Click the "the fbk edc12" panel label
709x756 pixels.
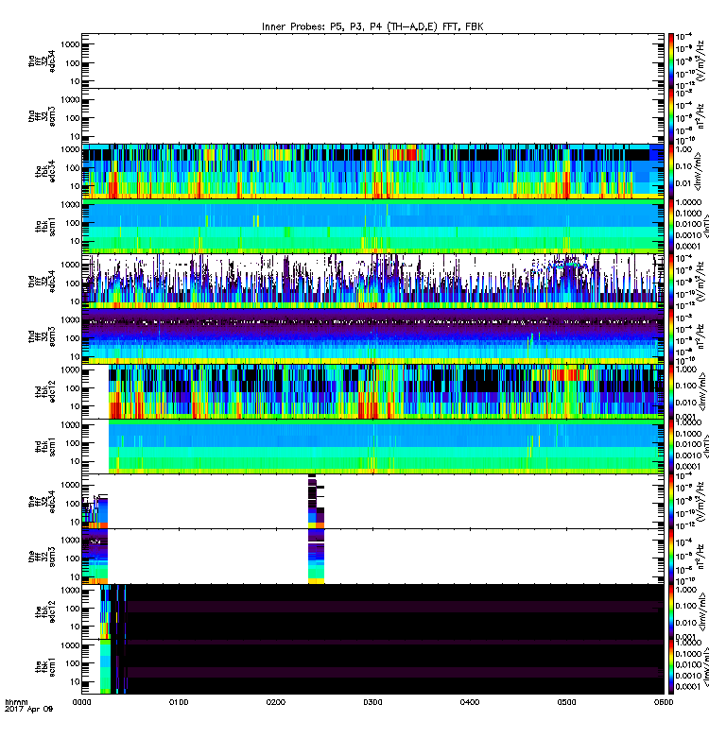(45, 611)
